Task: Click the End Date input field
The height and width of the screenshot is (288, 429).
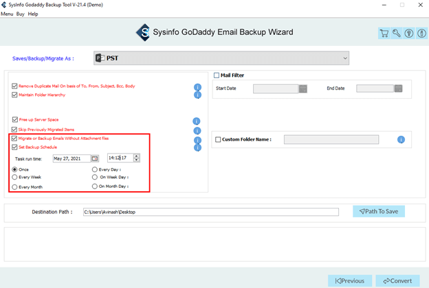Action: tap(375, 88)
